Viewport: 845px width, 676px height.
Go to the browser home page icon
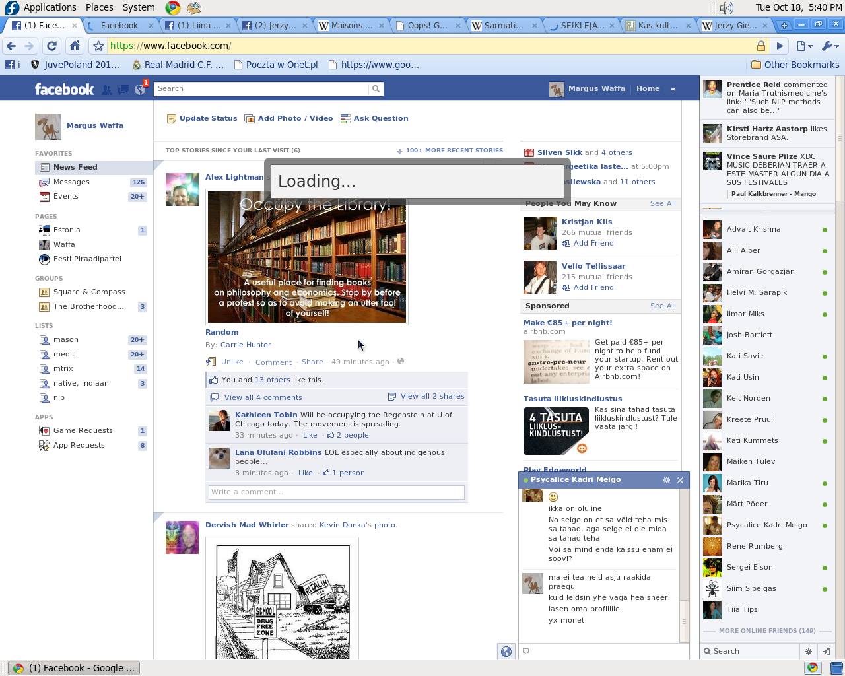[x=75, y=46]
